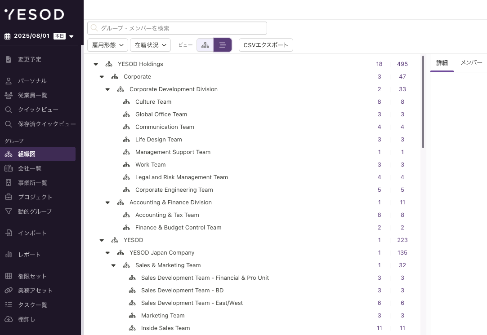
Task: Click the パーソナル person icon
Action: pos(9,81)
